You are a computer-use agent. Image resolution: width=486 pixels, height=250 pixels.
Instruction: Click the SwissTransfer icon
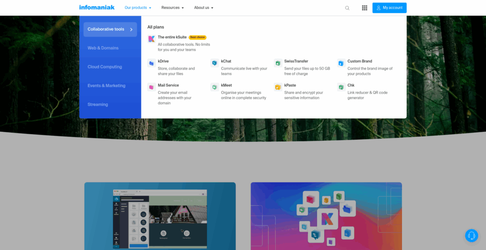click(278, 63)
